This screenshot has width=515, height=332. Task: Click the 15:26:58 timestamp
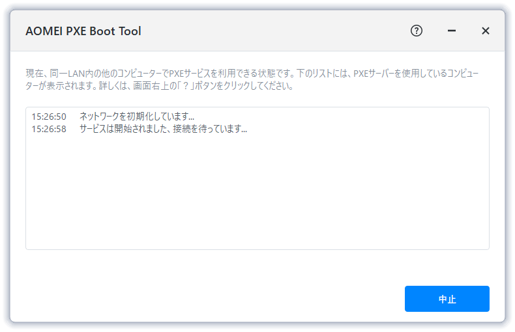click(49, 129)
